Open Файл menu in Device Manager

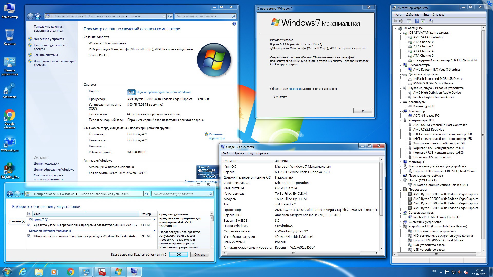(398, 15)
